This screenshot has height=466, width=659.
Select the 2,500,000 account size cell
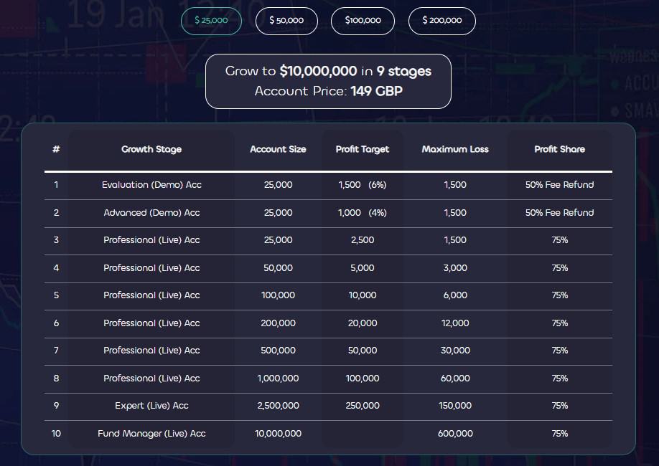click(278, 406)
